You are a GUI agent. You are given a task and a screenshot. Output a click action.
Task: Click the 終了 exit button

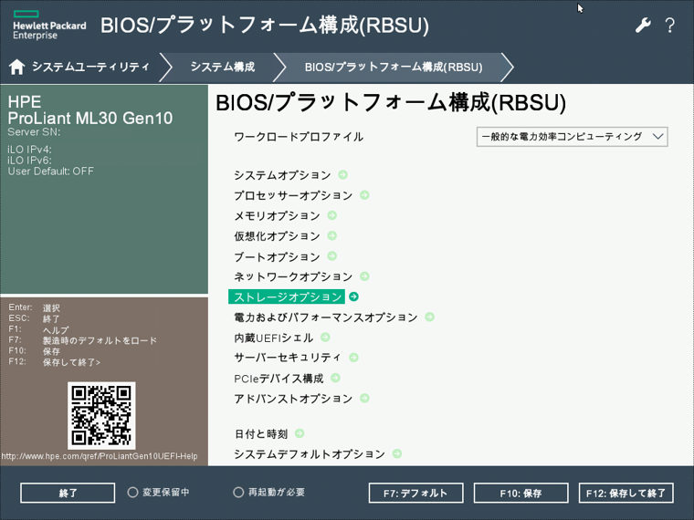pyautogui.click(x=68, y=493)
